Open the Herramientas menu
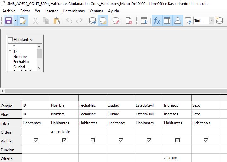 pyautogui.click(x=74, y=11)
